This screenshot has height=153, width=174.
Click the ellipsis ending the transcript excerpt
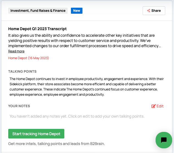coord(160,46)
